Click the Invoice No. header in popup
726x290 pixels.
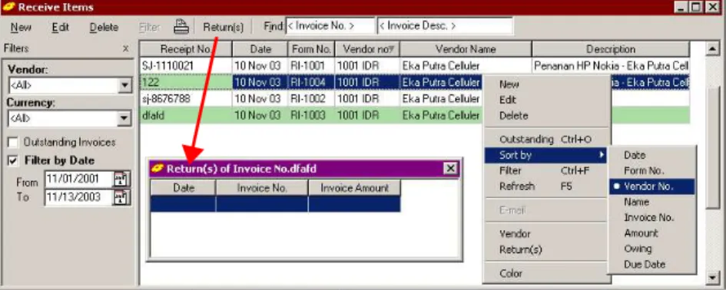coord(262,188)
